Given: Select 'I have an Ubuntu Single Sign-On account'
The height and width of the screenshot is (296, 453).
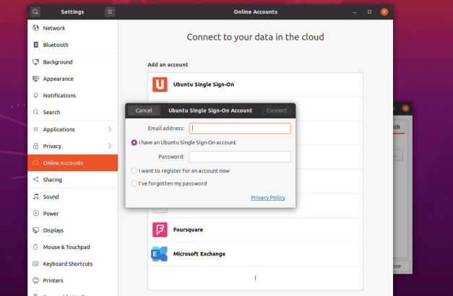Looking at the screenshot, I should tap(134, 142).
